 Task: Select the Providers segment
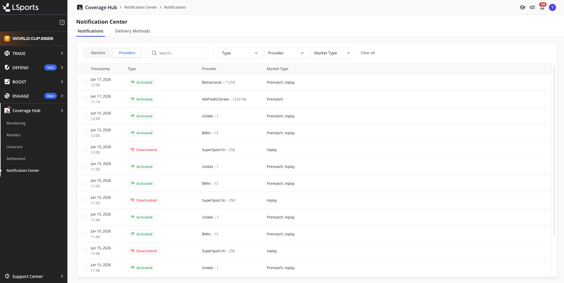127,53
